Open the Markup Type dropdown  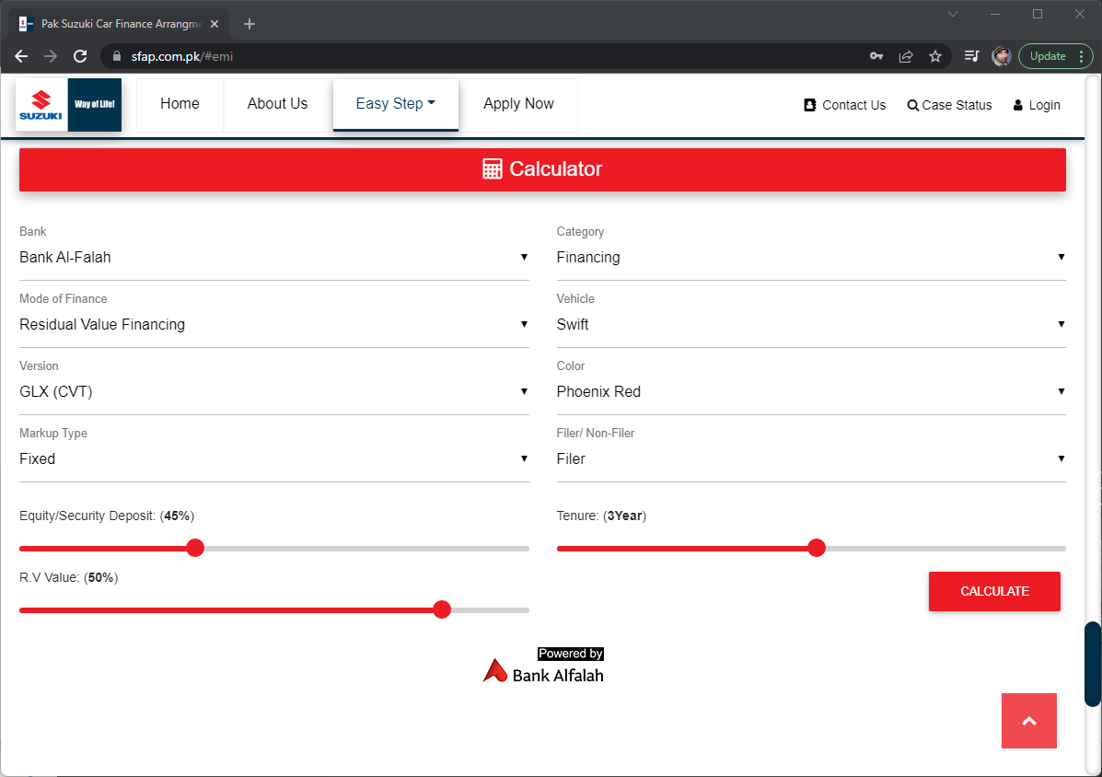[274, 459]
